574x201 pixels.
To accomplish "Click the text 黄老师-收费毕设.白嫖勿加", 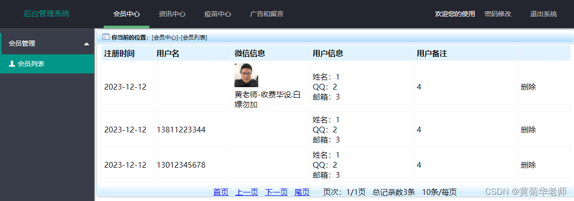I will coord(268,100).
